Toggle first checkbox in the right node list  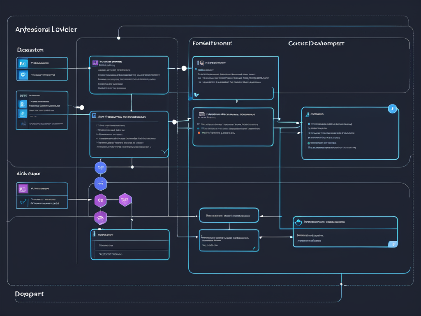(x=309, y=124)
